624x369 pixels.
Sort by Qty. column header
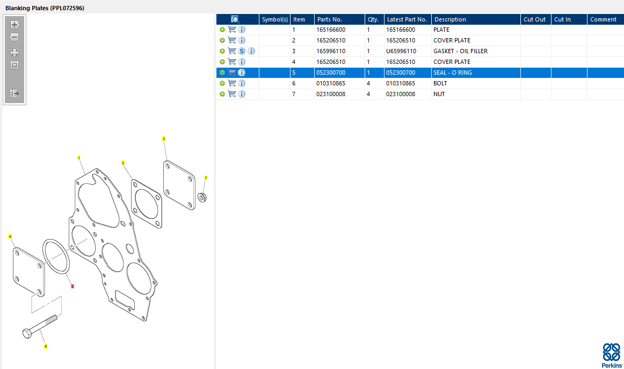[x=374, y=19]
